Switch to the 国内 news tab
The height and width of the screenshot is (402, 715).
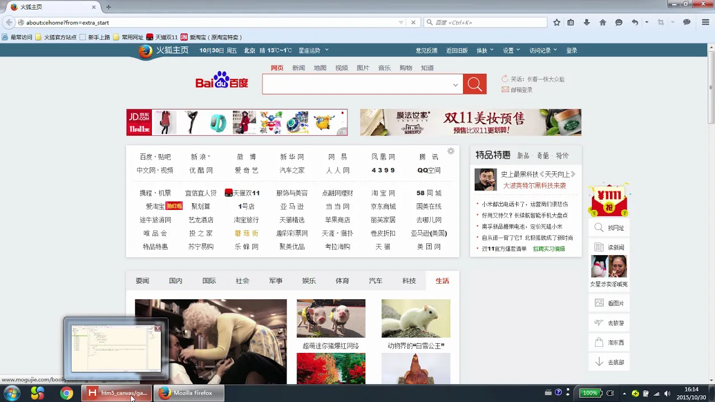pos(175,281)
